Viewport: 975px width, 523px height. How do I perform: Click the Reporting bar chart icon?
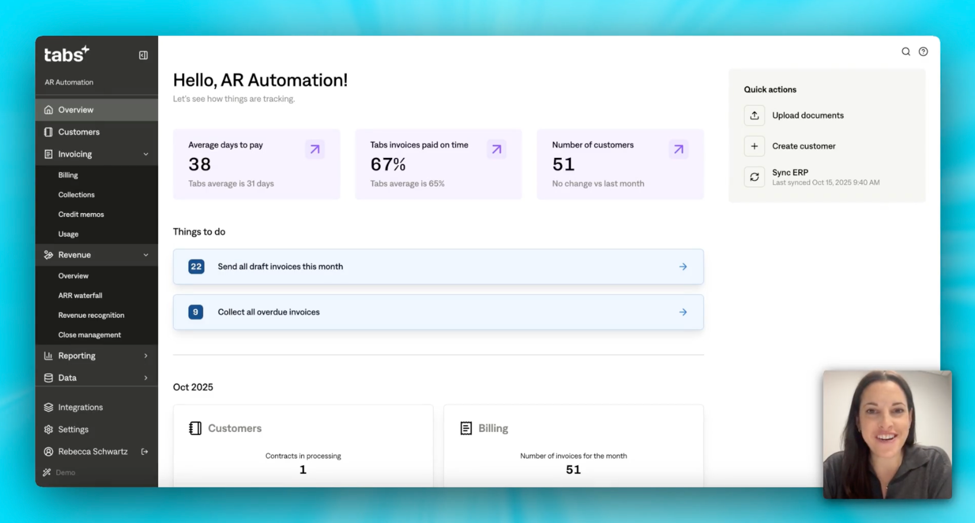(49, 356)
